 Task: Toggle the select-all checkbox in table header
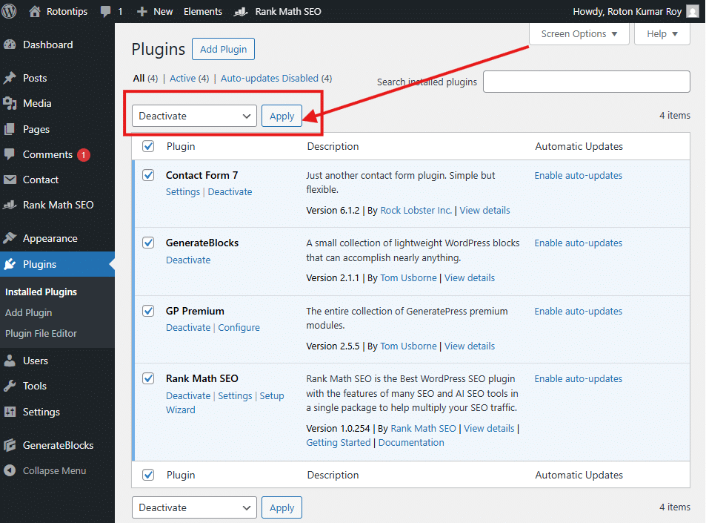[148, 146]
